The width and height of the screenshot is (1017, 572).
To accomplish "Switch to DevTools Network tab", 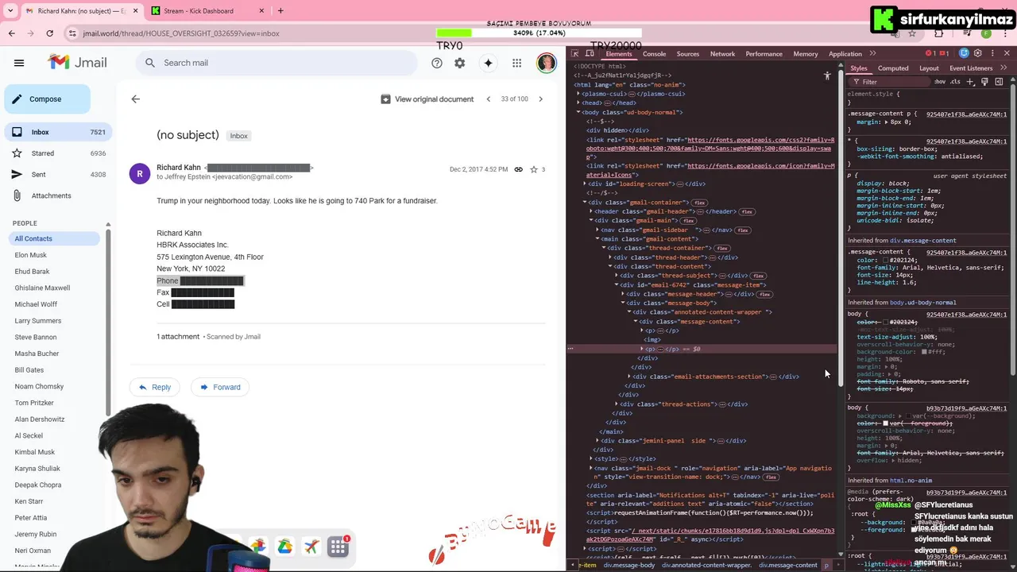I will [722, 54].
